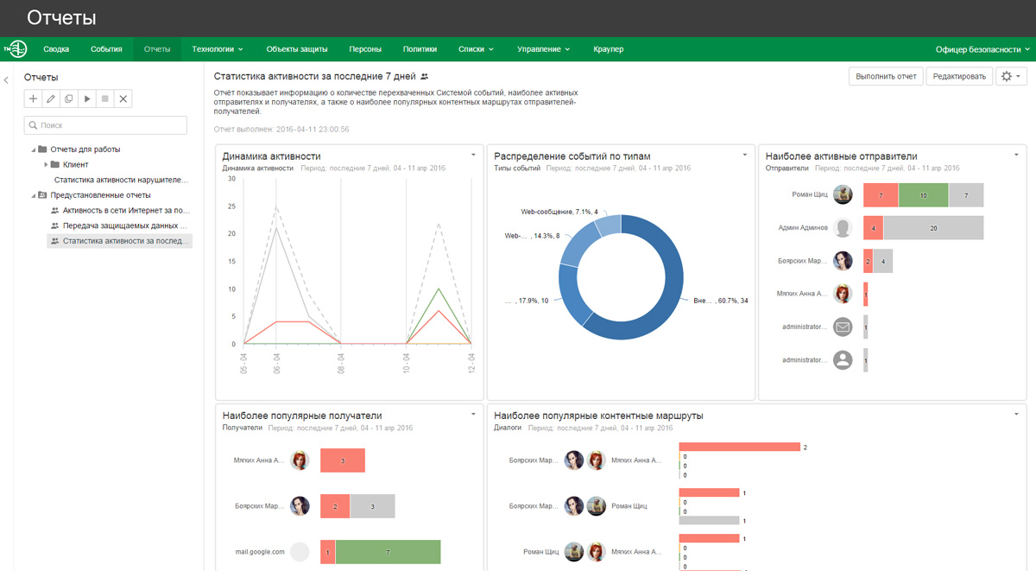The image size is (1036, 571).
Task: Collapse the Отчеты для работы folder
Action: coord(34,149)
